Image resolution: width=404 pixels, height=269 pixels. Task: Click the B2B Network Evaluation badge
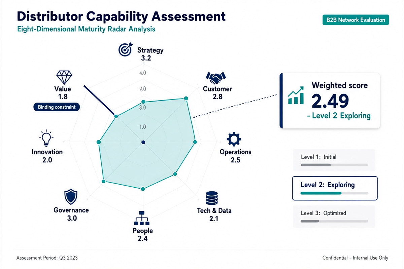356,20
